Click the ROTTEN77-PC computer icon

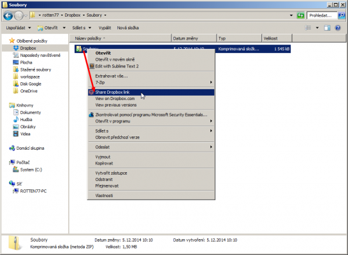tap(16, 191)
